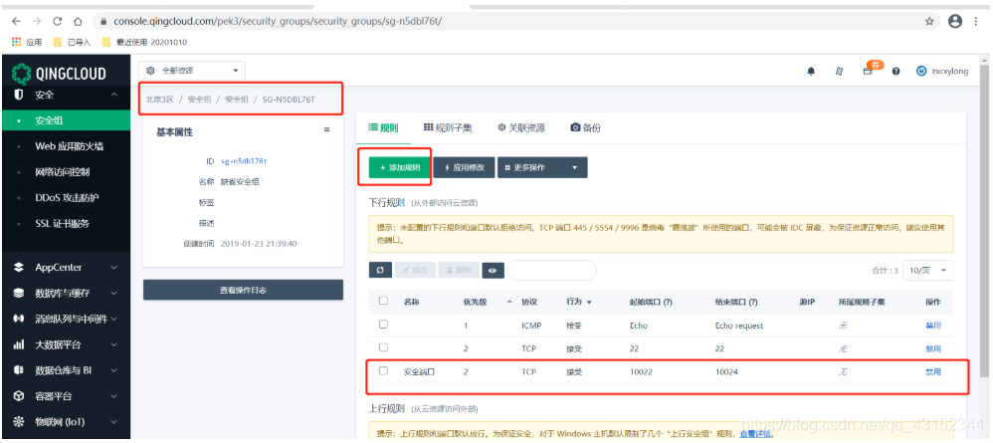Click 禁用 link for ICMP rule
This screenshot has width=993, height=443.
point(933,326)
